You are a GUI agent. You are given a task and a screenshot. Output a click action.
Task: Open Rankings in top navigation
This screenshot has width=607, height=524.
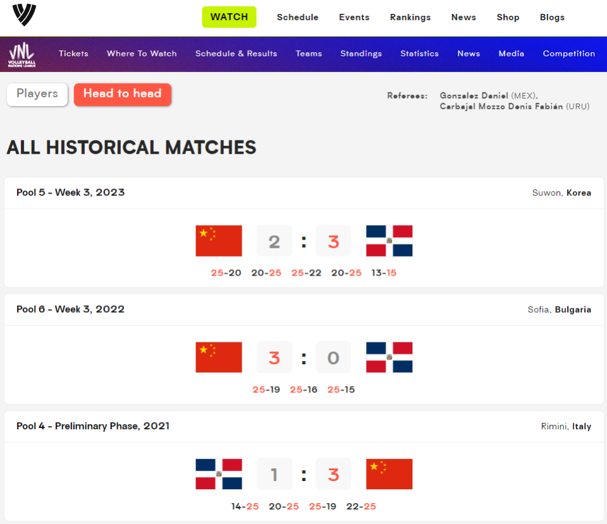(410, 18)
